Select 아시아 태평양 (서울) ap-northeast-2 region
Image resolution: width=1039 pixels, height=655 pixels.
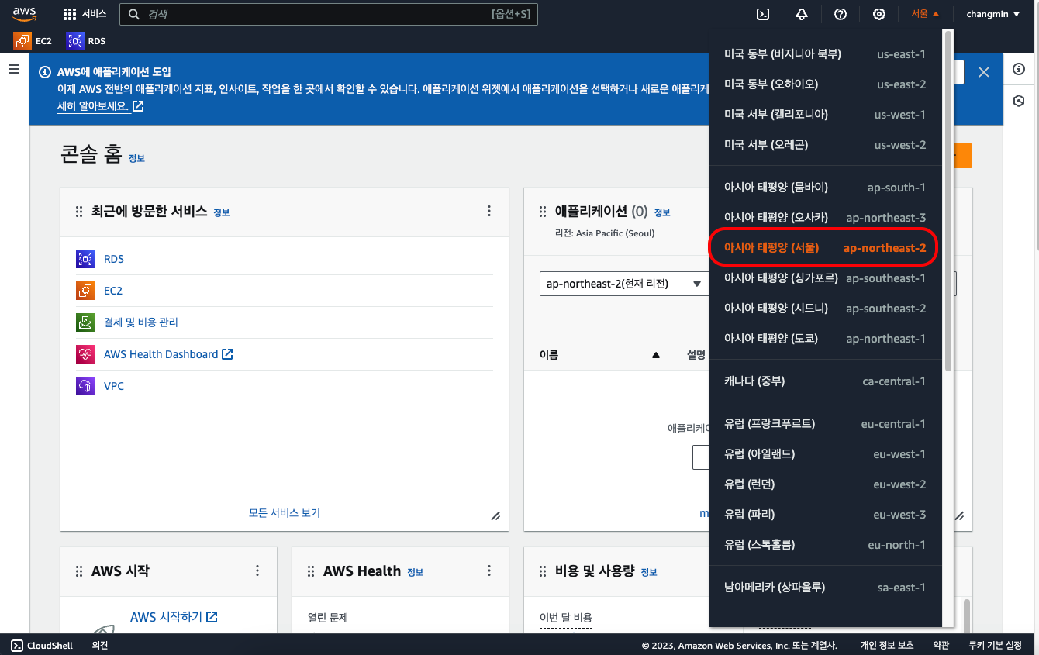[x=825, y=248]
